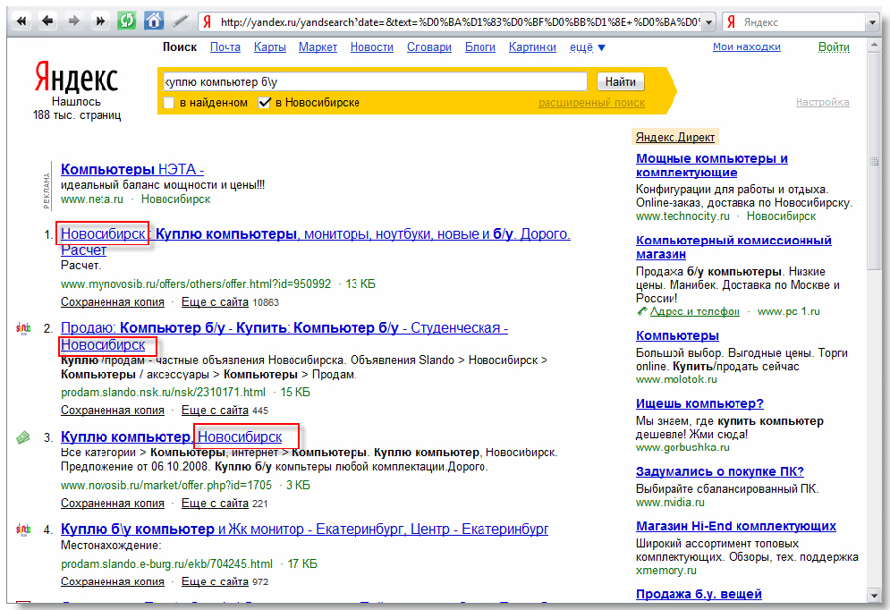Open the home page icon
The height and width of the screenshot is (610, 890).
[x=153, y=21]
